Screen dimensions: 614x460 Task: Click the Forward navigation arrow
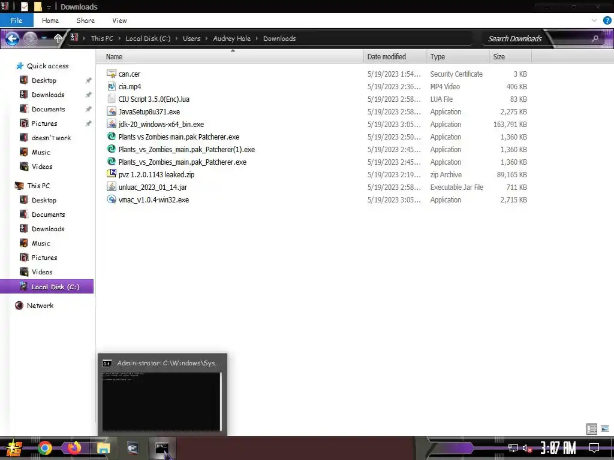point(30,38)
